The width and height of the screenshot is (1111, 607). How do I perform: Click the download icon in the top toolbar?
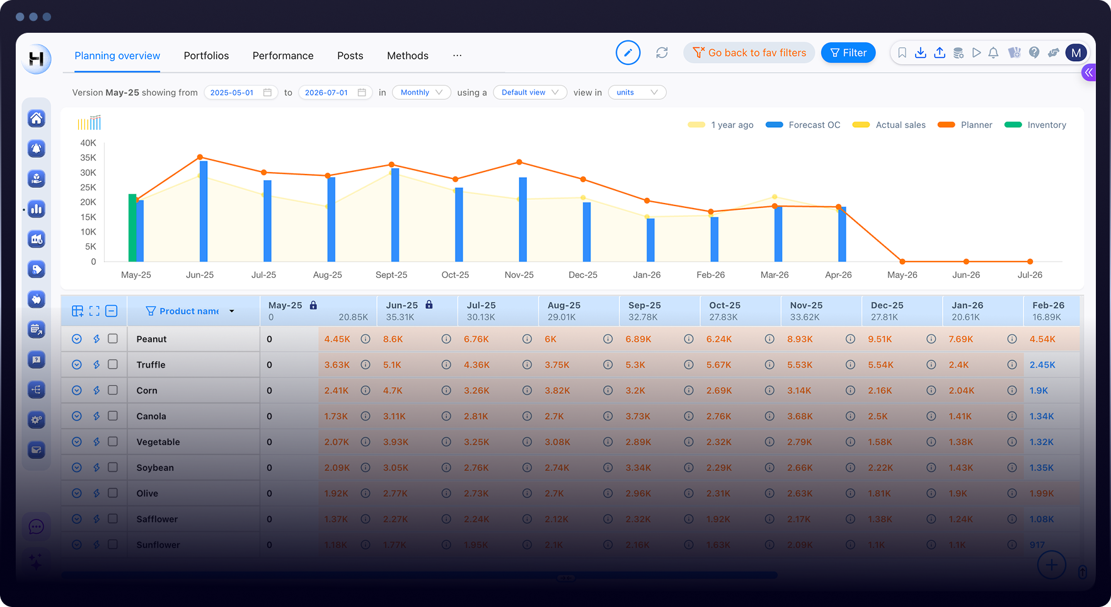[921, 53]
